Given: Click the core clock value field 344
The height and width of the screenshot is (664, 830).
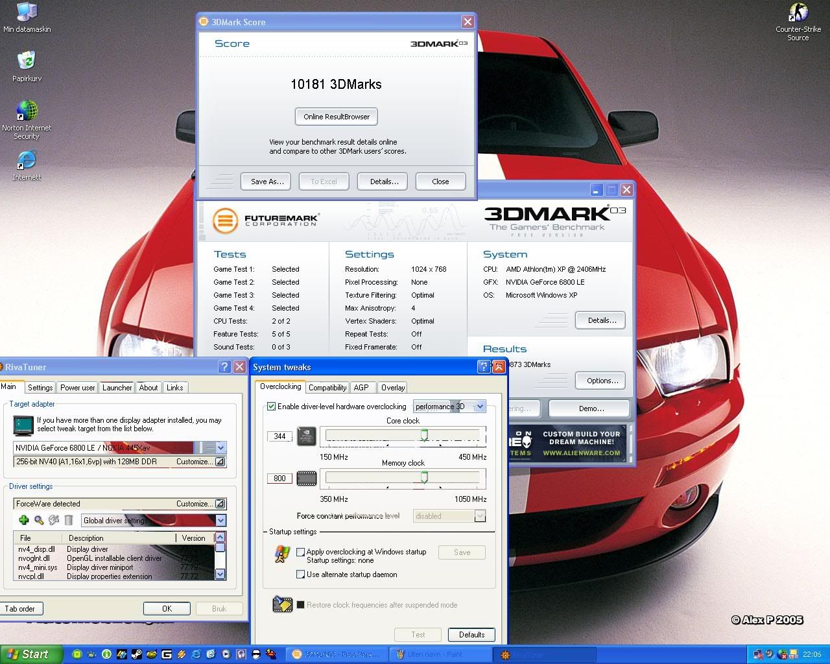Looking at the screenshot, I should (279, 436).
